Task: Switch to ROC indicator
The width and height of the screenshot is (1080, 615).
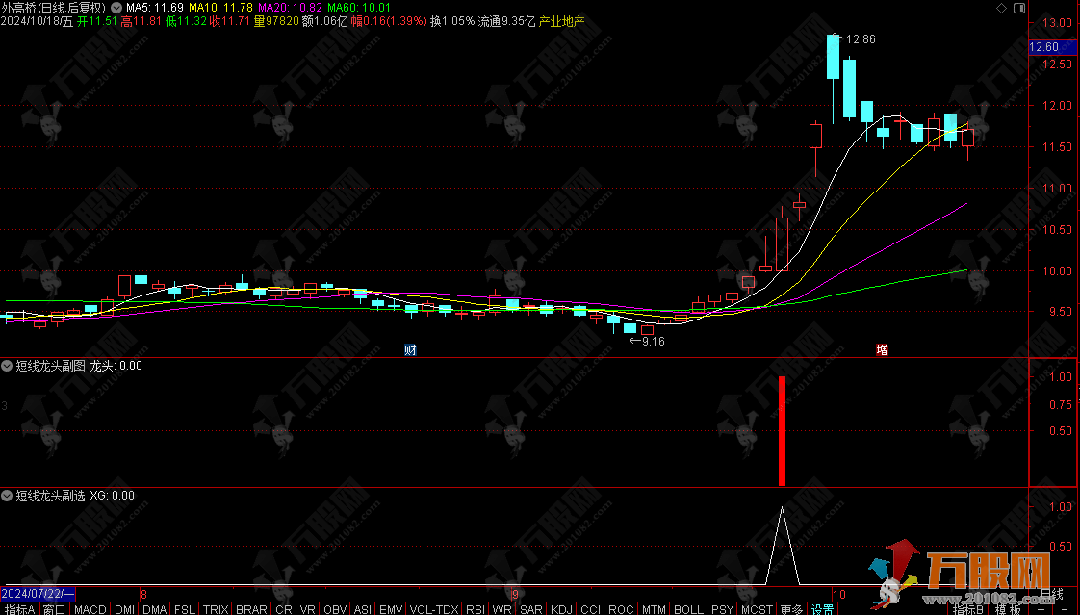Action: (x=621, y=609)
